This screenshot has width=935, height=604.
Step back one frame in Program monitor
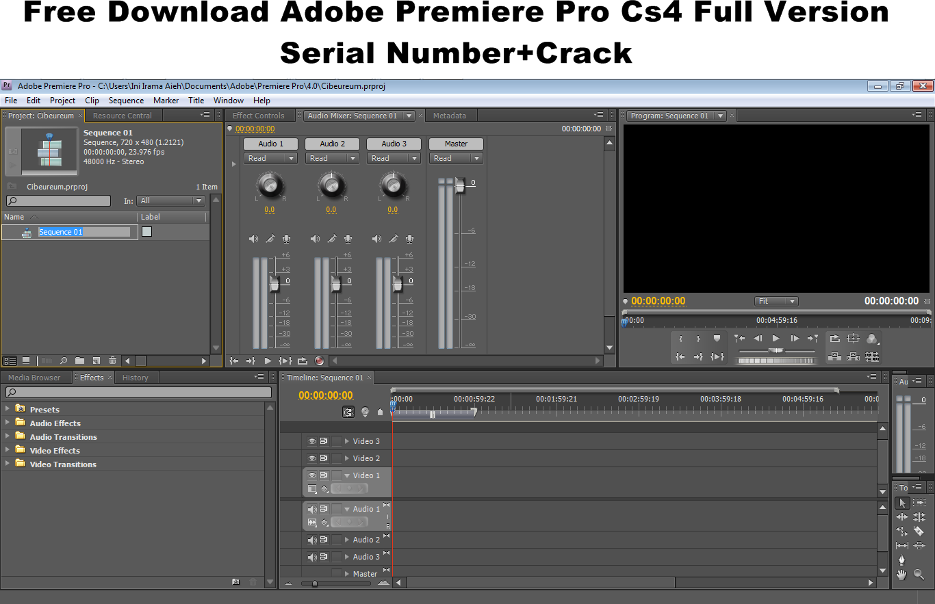758,339
